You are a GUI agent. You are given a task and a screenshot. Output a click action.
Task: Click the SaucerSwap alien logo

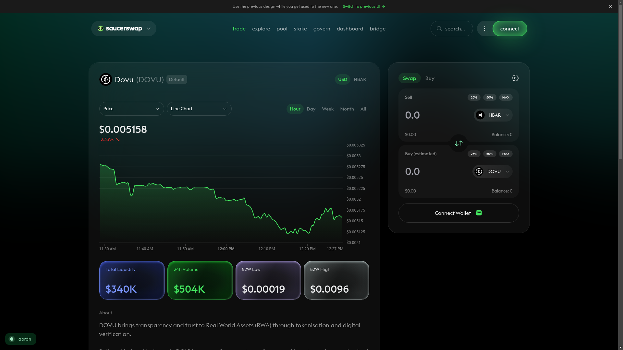[x=101, y=29]
